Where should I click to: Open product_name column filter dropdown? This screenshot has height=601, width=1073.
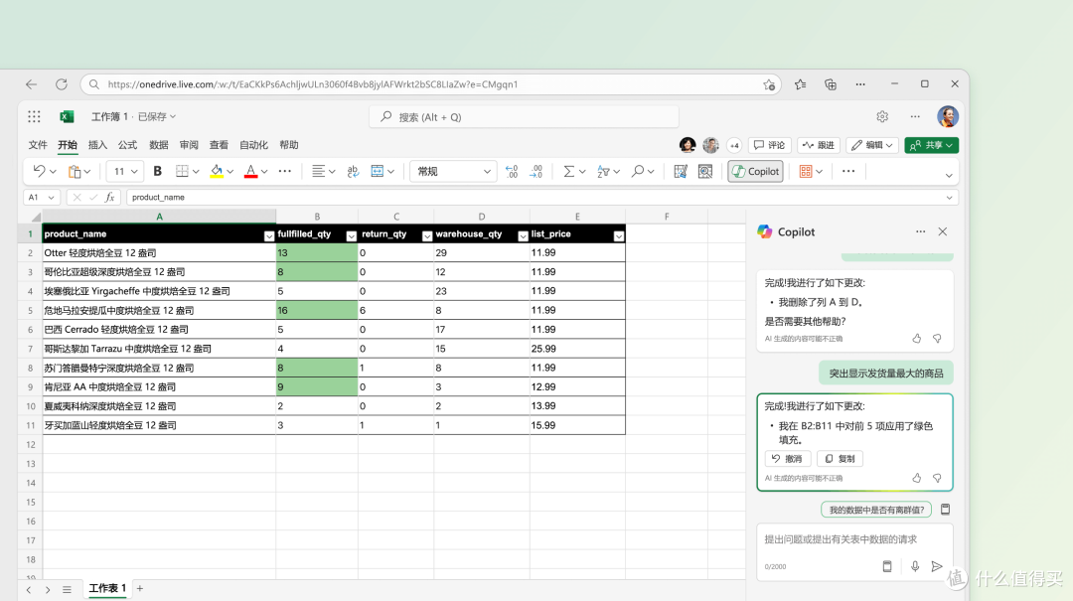pyautogui.click(x=269, y=236)
